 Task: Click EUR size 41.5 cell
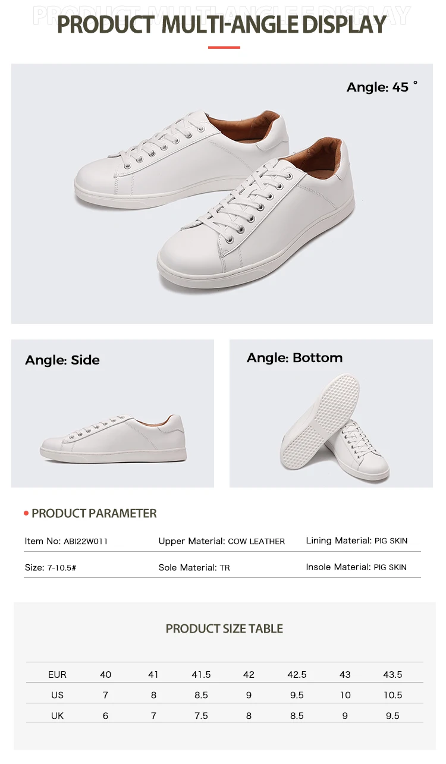(x=201, y=674)
